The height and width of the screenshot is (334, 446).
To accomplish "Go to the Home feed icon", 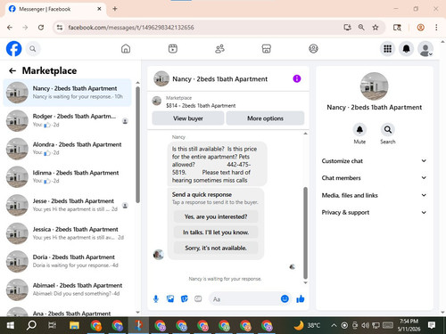I will pyautogui.click(x=126, y=49).
